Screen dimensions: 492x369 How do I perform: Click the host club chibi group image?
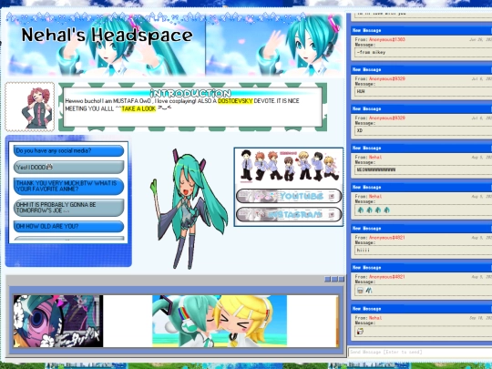tap(289, 166)
